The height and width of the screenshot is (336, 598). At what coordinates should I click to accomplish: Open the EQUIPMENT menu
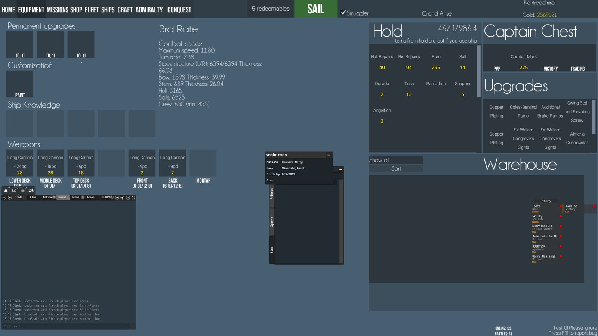coord(31,10)
